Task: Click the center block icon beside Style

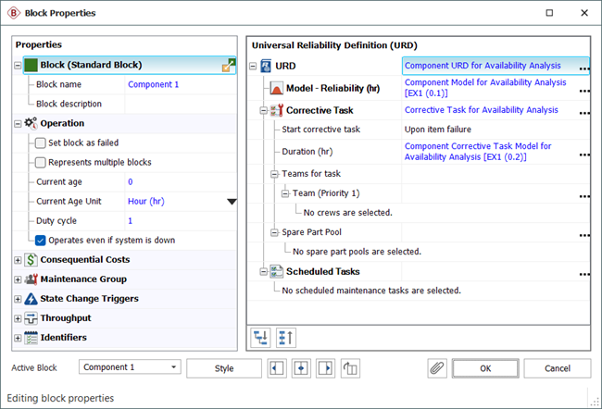Action: coord(301,368)
